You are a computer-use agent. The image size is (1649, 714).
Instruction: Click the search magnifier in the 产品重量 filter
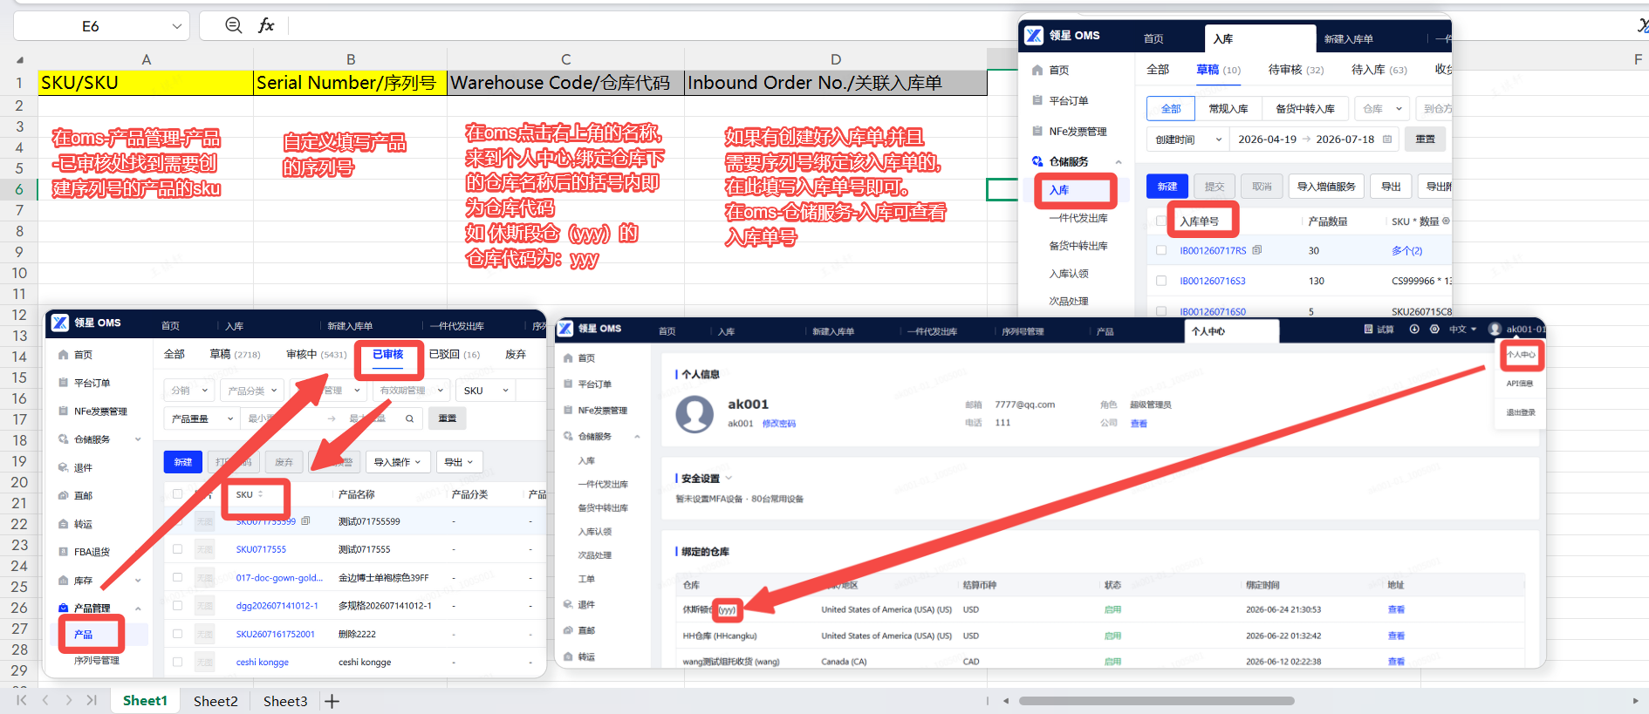coord(409,418)
